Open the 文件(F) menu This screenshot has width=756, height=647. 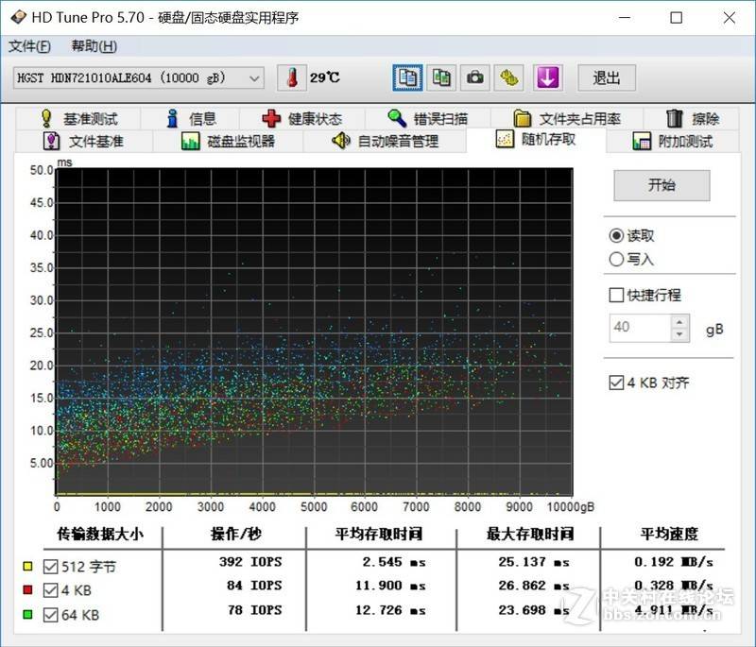[26, 45]
